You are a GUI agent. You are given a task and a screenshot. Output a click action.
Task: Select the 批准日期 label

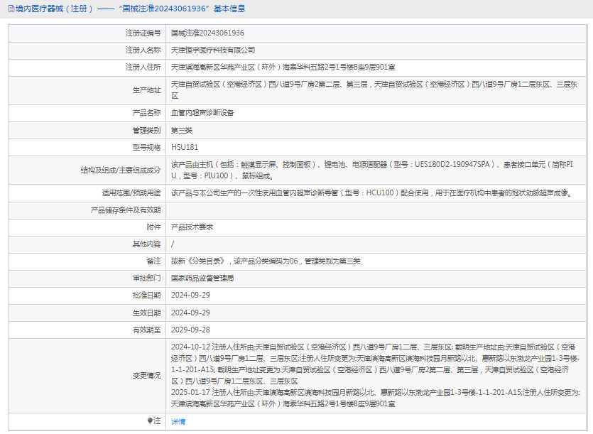pyautogui.click(x=146, y=295)
